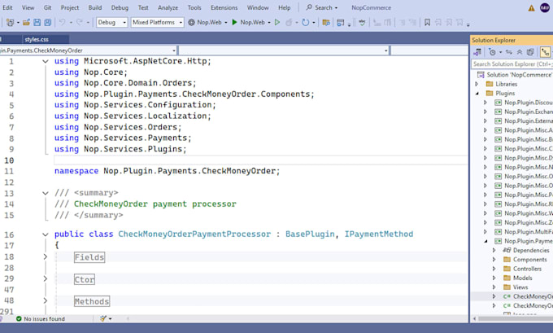Click the Undo arrow icon
The image size is (553, 333).
point(62,22)
